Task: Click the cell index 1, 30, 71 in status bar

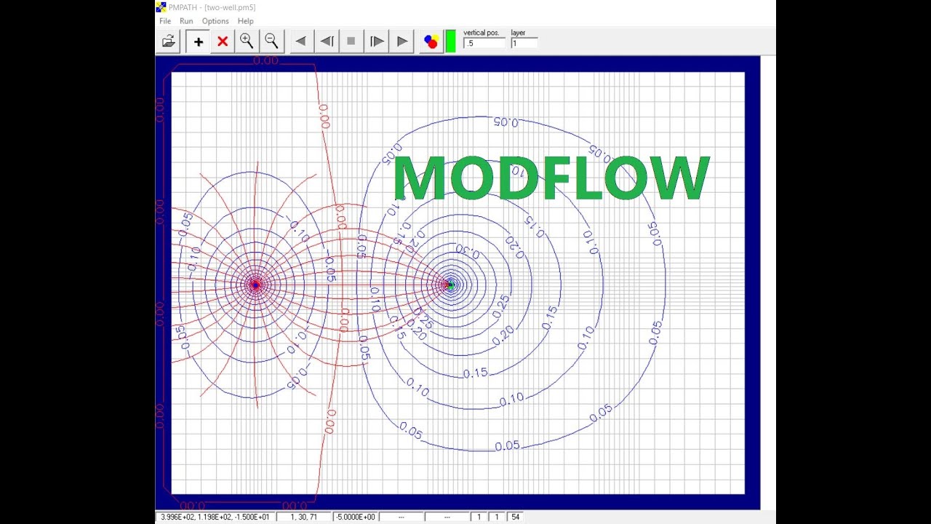Action: point(304,517)
